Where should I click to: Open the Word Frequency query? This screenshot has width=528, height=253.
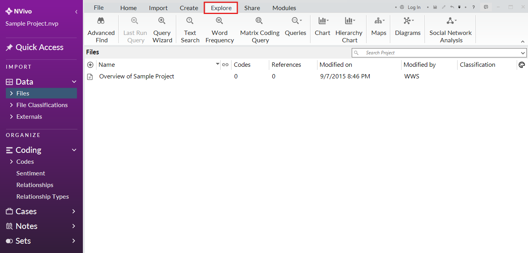point(219,30)
